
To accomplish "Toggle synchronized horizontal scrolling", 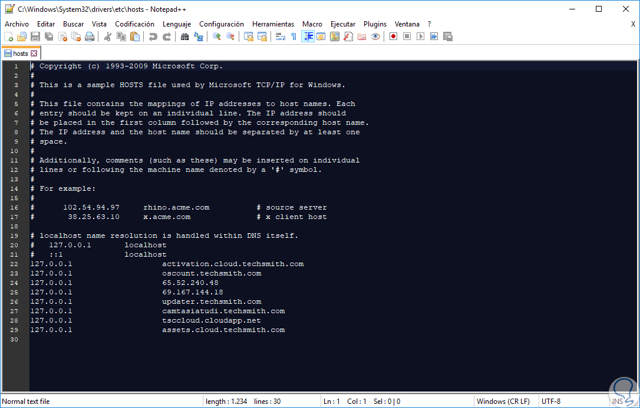I will click(x=262, y=37).
